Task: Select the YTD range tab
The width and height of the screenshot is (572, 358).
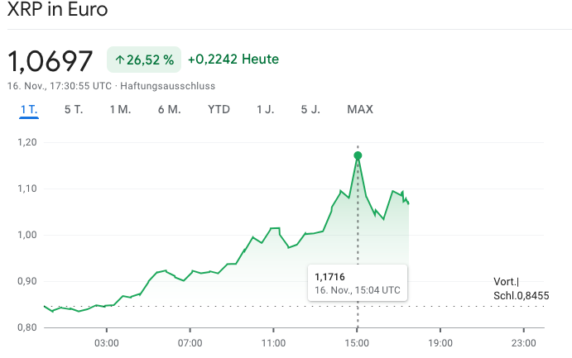Action: pos(219,109)
